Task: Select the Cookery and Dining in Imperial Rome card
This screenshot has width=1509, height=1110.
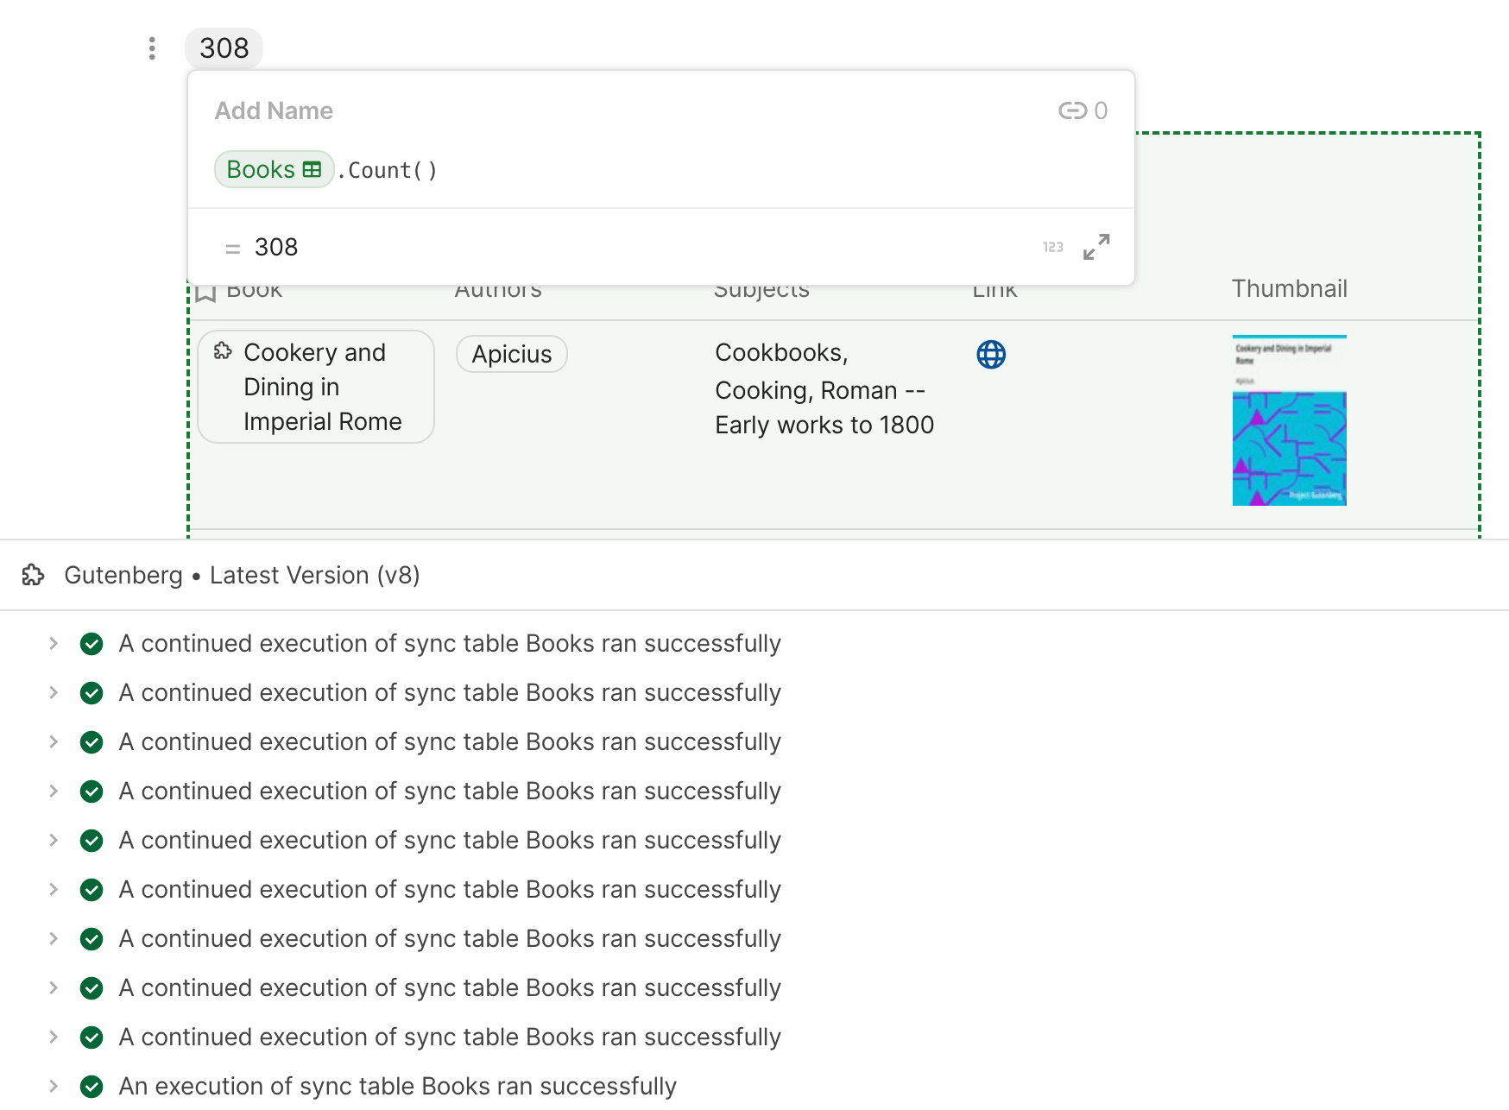Action: pos(315,387)
